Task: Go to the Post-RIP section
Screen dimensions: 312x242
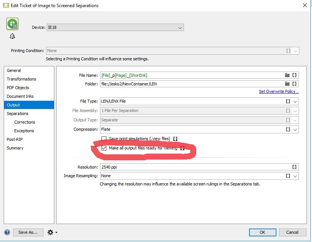Action: (29, 139)
